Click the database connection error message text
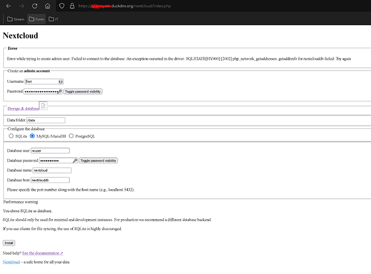 [179, 59]
